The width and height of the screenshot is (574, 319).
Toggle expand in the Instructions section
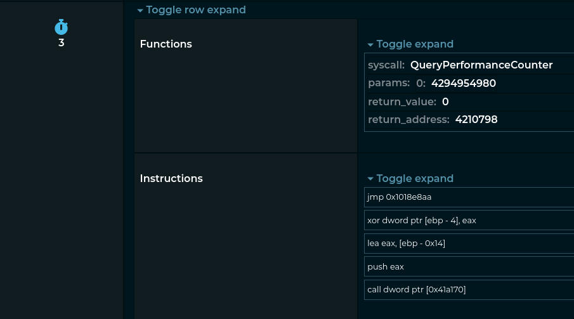(x=414, y=179)
